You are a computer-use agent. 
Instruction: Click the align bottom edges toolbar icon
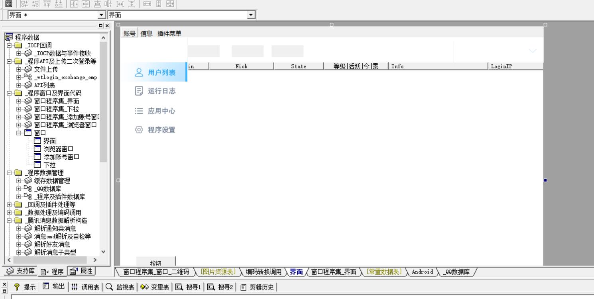58,4
